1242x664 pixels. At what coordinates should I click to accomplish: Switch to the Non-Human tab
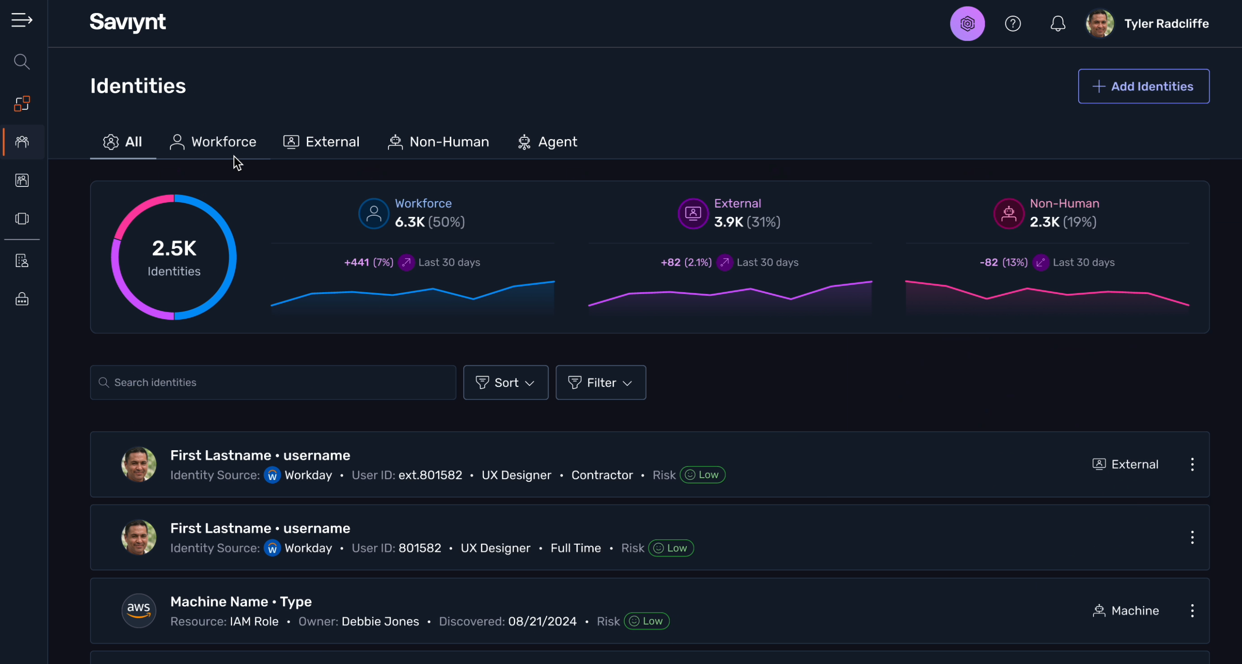tap(438, 142)
